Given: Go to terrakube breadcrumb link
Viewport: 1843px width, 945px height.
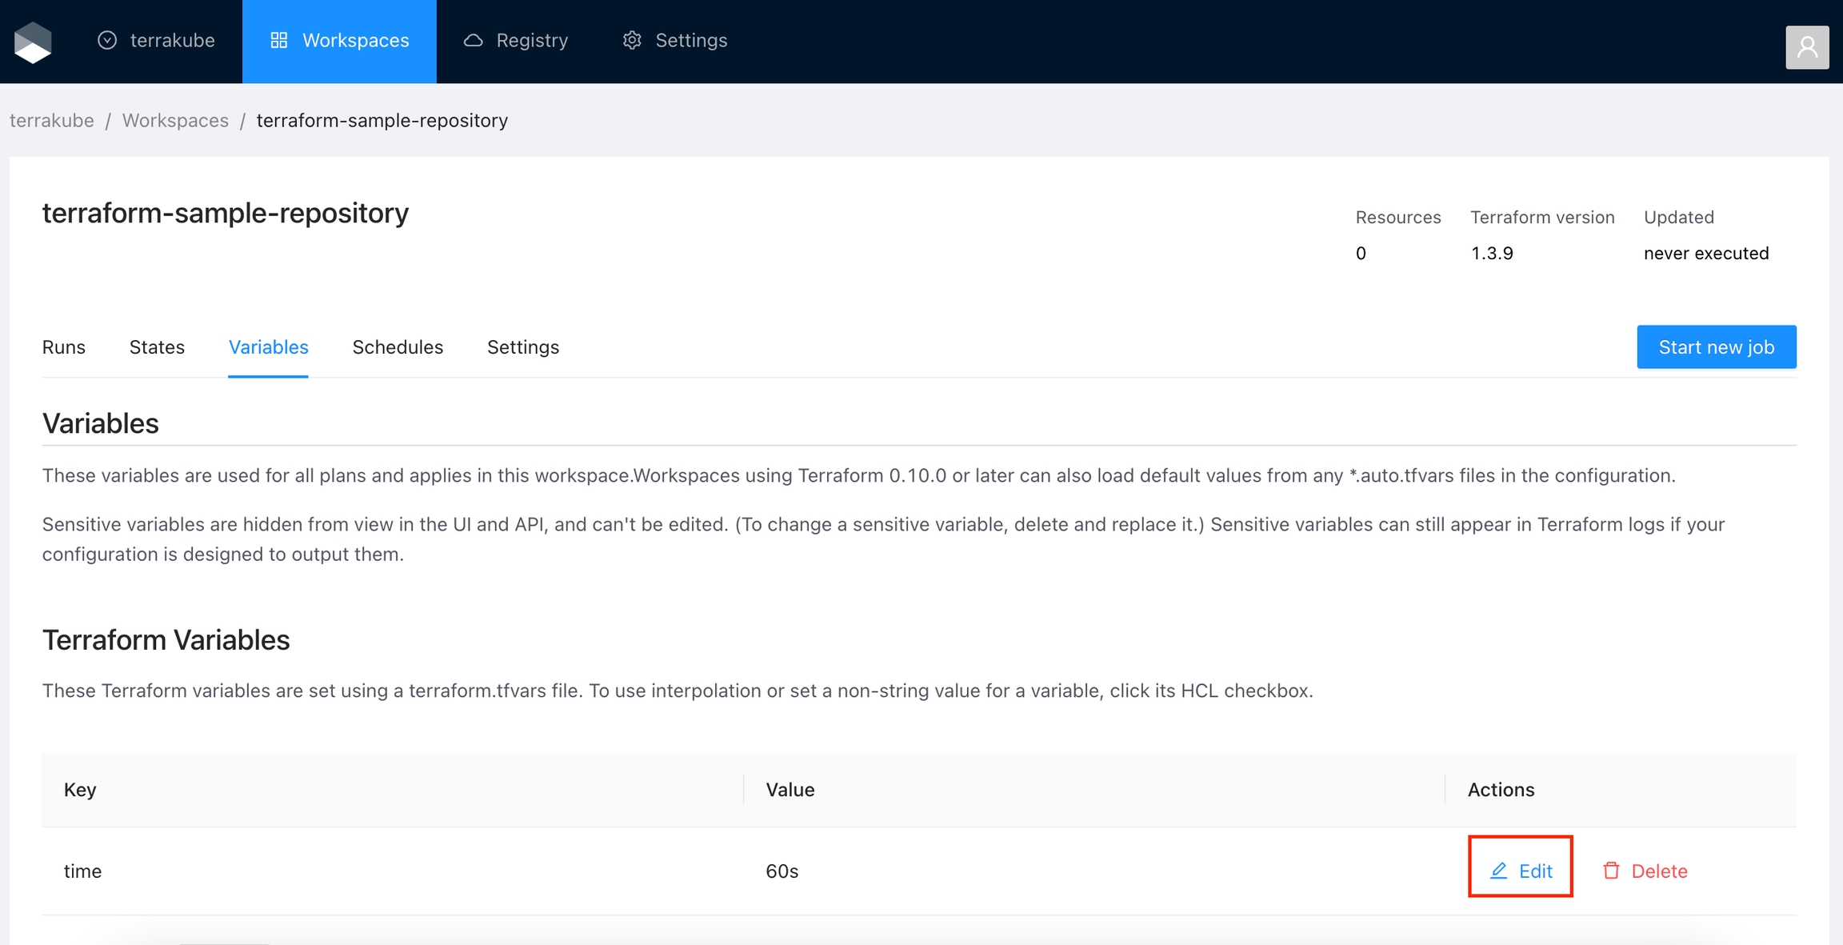Looking at the screenshot, I should click(51, 120).
